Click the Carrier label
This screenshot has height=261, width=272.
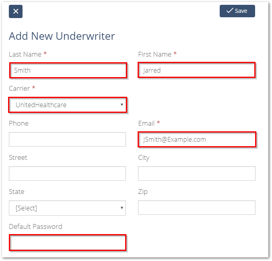[x=19, y=88]
